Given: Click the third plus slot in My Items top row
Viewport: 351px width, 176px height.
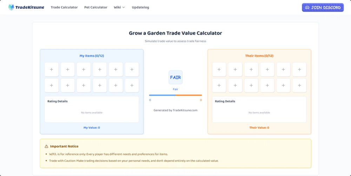Looking at the screenshot, I should pos(84,69).
